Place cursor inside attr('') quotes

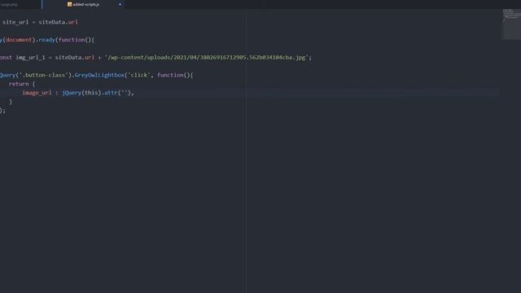125,93
